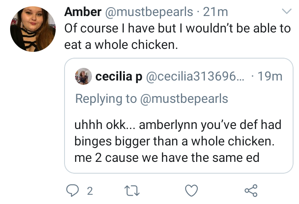Open Amber's tweet text about whole chicken
This screenshot has width=299, height=204.
[x=178, y=36]
